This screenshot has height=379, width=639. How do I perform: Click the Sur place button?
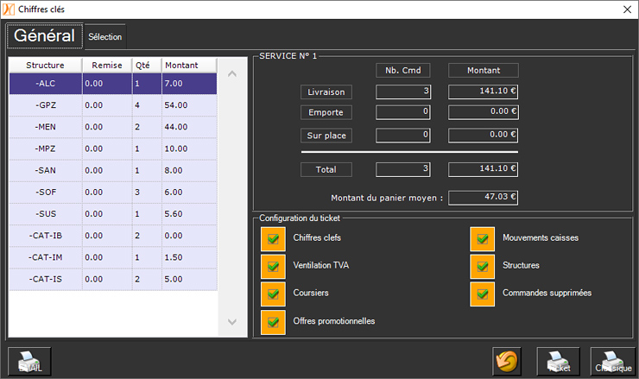pos(326,136)
